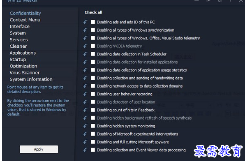Check Disabling all types of Windows telemetry
Viewport: 245px width, 164px height.
click(x=93, y=38)
